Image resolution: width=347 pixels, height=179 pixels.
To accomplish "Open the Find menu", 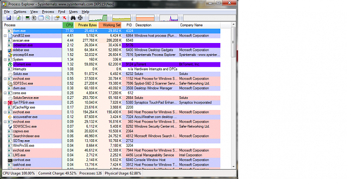I will [x=62, y=12].
